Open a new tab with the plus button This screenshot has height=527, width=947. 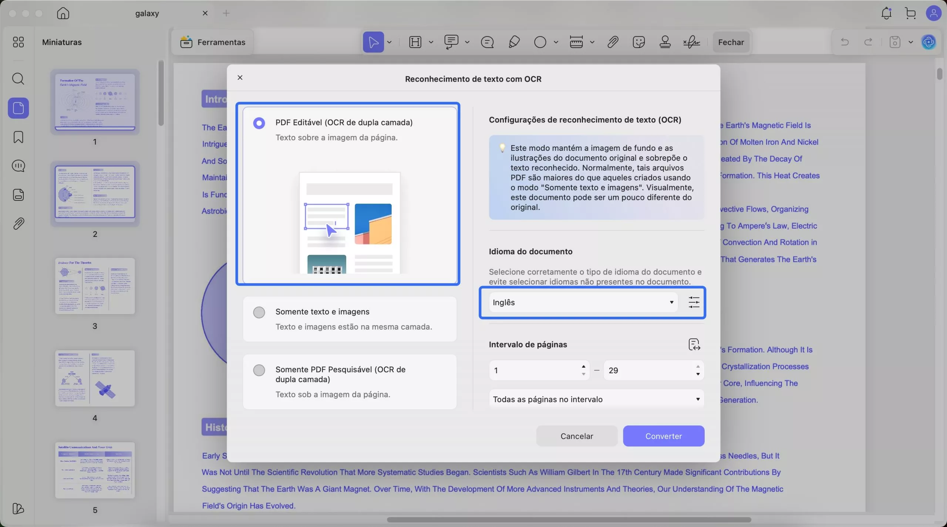point(227,13)
